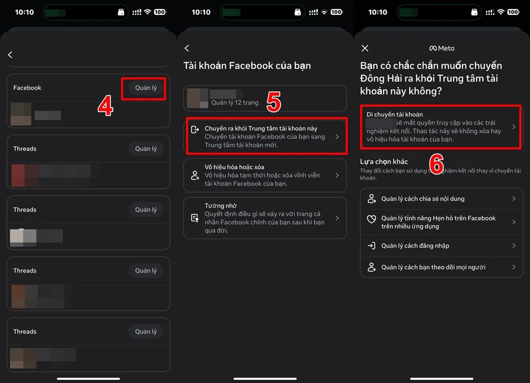Tap the back arrow above 'Tài khoản Facebook của bạn'
Viewport: 530px width, 383px height.
187,48
